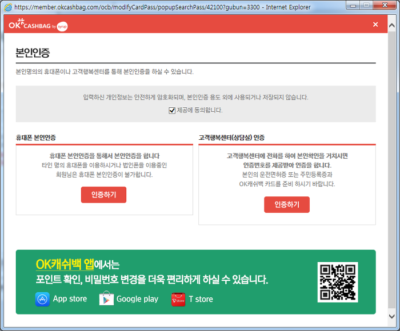Viewport: 400px width, 331px height.
Task: Click the line starting 포인트 확인, 비밀번호 변경을
Action: click(x=152, y=280)
